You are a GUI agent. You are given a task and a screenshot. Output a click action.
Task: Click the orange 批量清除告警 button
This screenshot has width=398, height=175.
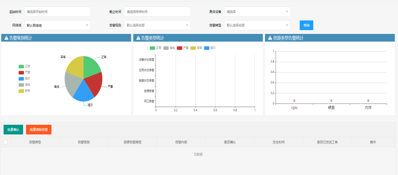click(x=39, y=130)
